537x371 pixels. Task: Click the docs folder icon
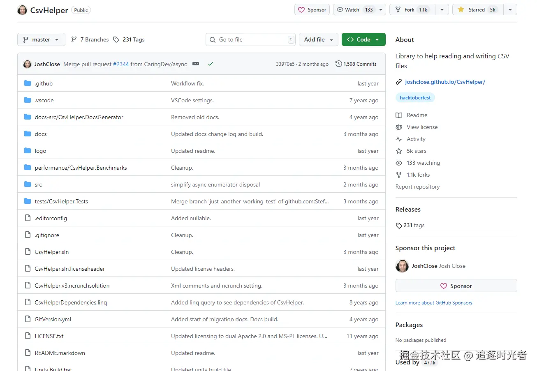pos(28,134)
